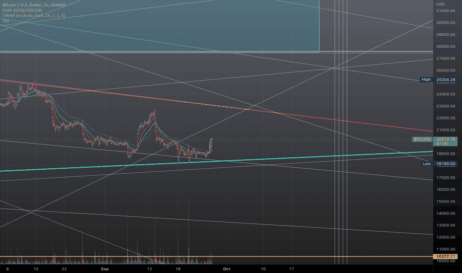Image resolution: width=462 pixels, height=273 pixels.
Task: Click the 12000.00 price axis label
Action: click(446, 237)
